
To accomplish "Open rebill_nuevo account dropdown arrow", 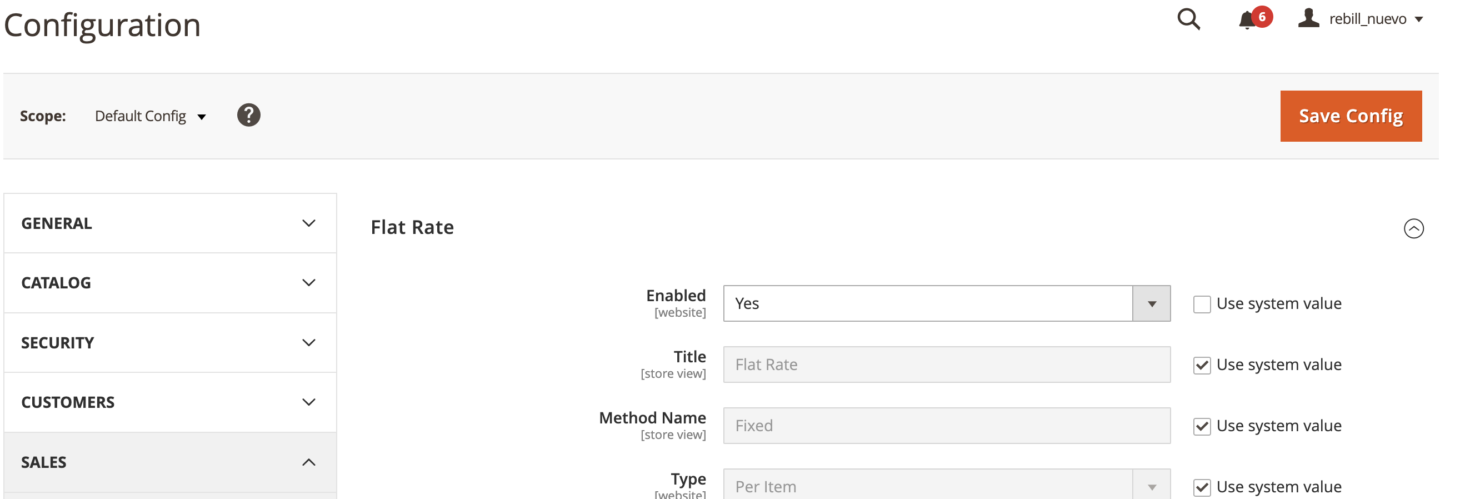I will pos(1419,20).
